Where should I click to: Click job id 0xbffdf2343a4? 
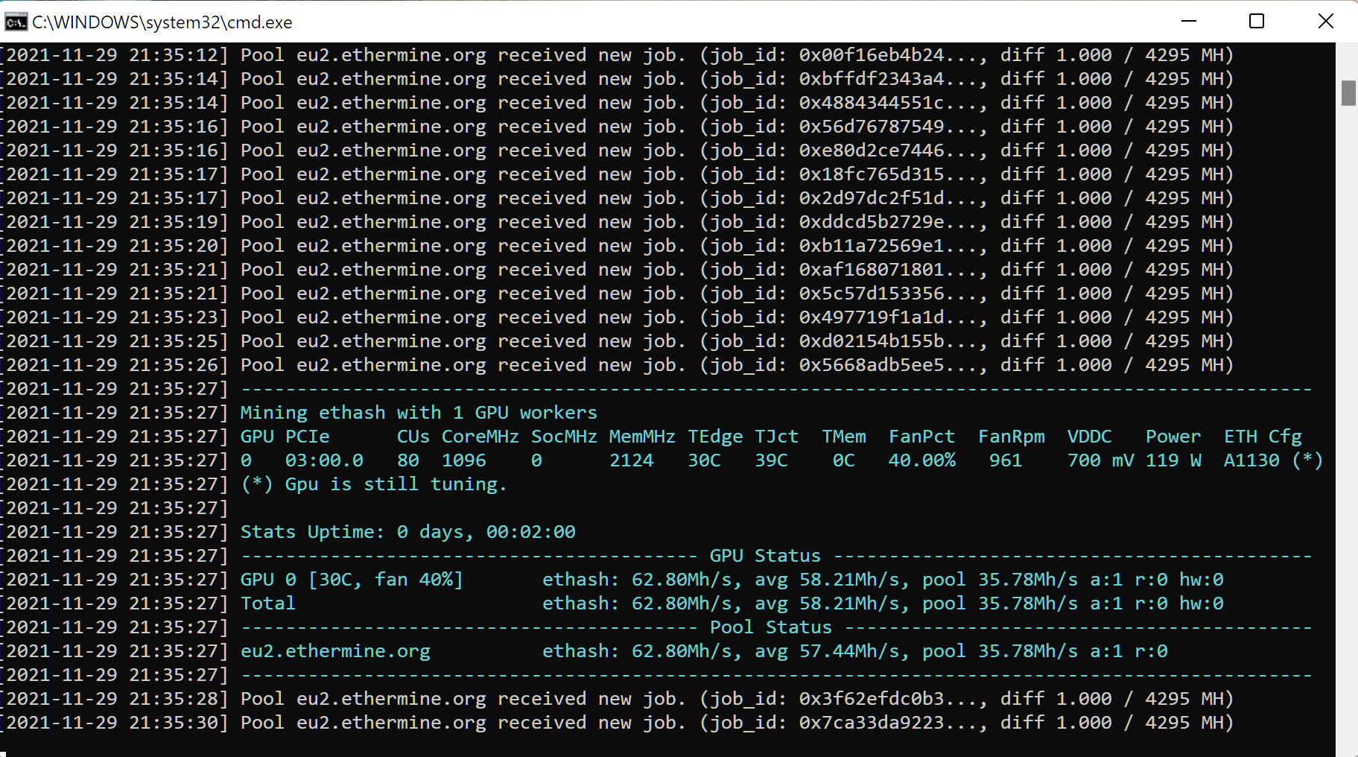point(872,79)
